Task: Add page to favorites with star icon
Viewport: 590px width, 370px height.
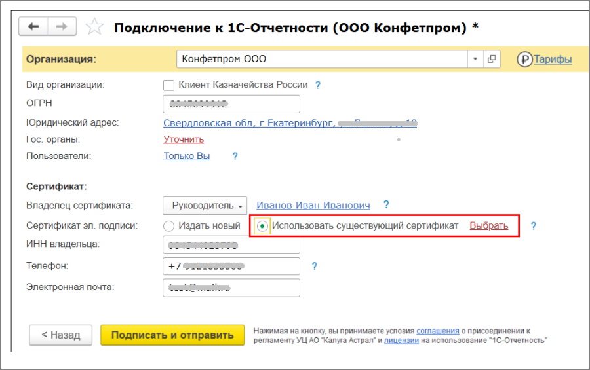Action: click(x=94, y=27)
